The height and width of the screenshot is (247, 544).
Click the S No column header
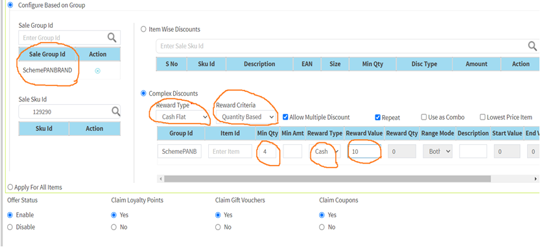171,64
